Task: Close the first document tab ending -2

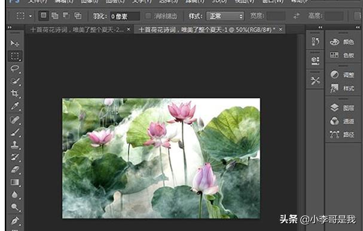Action: pyautogui.click(x=129, y=29)
